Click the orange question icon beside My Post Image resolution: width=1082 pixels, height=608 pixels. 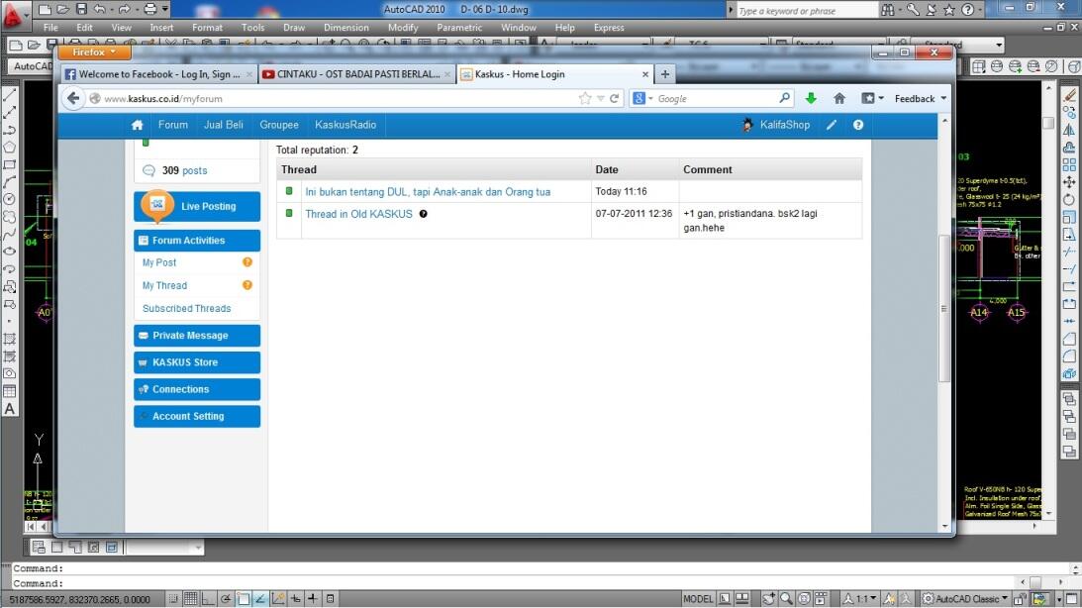pyautogui.click(x=247, y=262)
